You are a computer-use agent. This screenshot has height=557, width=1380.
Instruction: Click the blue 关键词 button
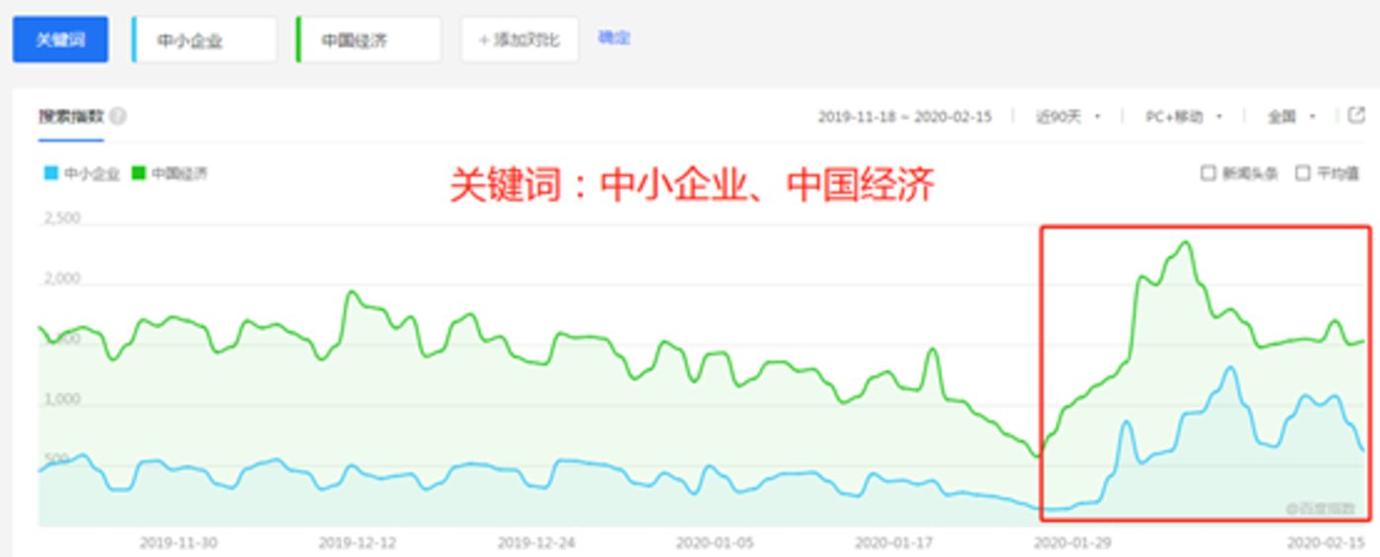60,39
